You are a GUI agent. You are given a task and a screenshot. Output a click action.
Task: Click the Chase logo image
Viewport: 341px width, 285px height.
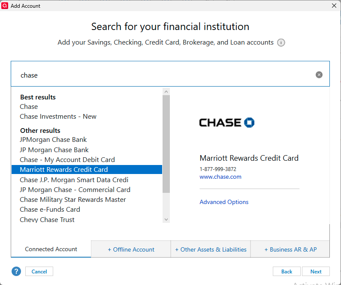227,123
